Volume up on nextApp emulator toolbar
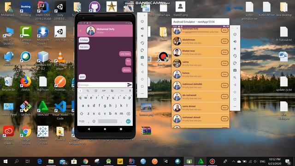Image resolution: width=295 pixels, height=166 pixels. click(x=235, y=41)
